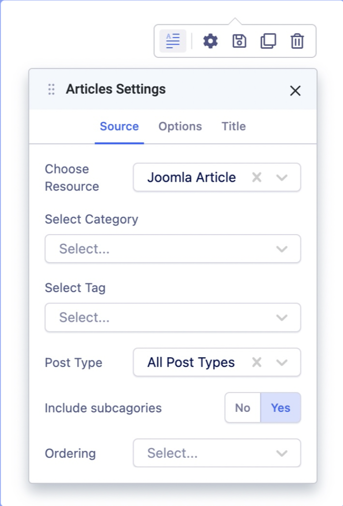Screen dimensions: 343x506
Task: Close the Articles Settings panel
Action: pos(295,90)
